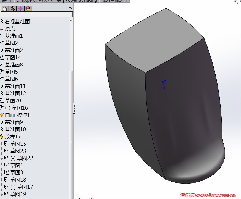This screenshot has height=199, width=241.
Task: Click sketch icon beside 草图2
Action: click(2, 43)
